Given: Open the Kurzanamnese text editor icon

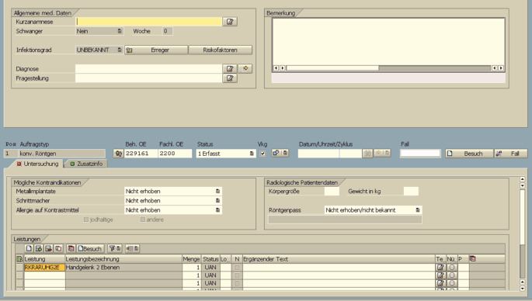Looking at the screenshot, I should tap(230, 22).
